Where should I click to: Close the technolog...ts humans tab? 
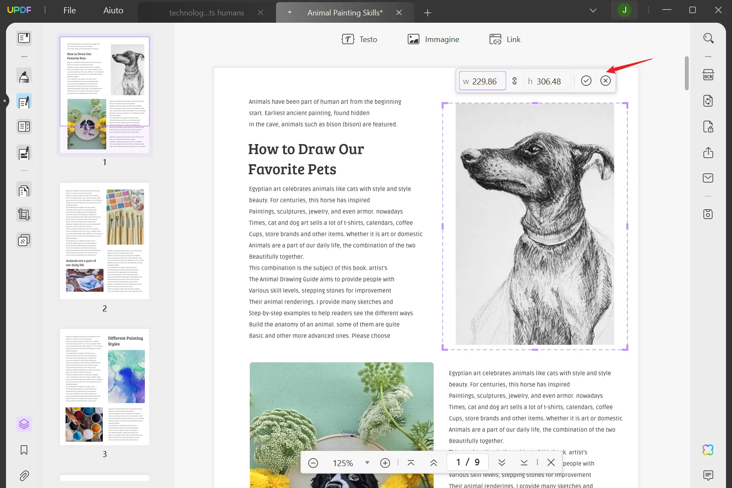click(x=261, y=13)
